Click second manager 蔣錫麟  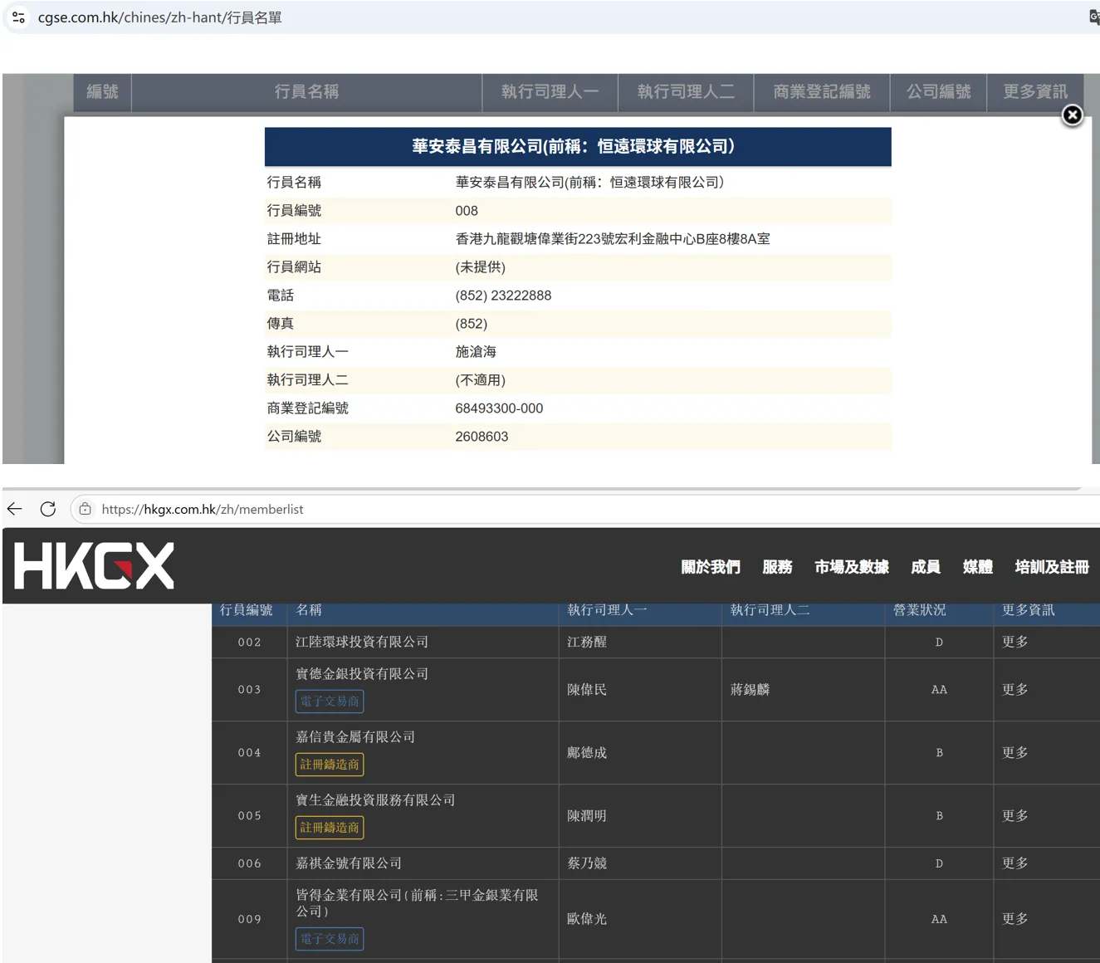click(750, 689)
